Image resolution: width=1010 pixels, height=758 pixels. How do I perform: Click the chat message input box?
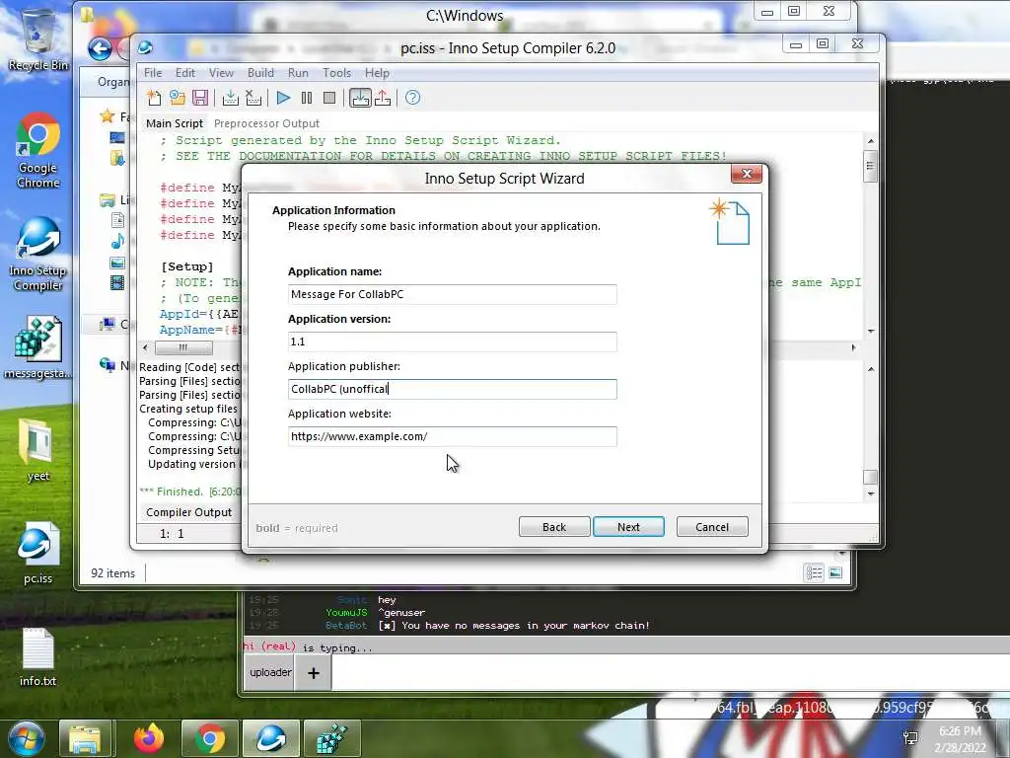tap(670, 673)
